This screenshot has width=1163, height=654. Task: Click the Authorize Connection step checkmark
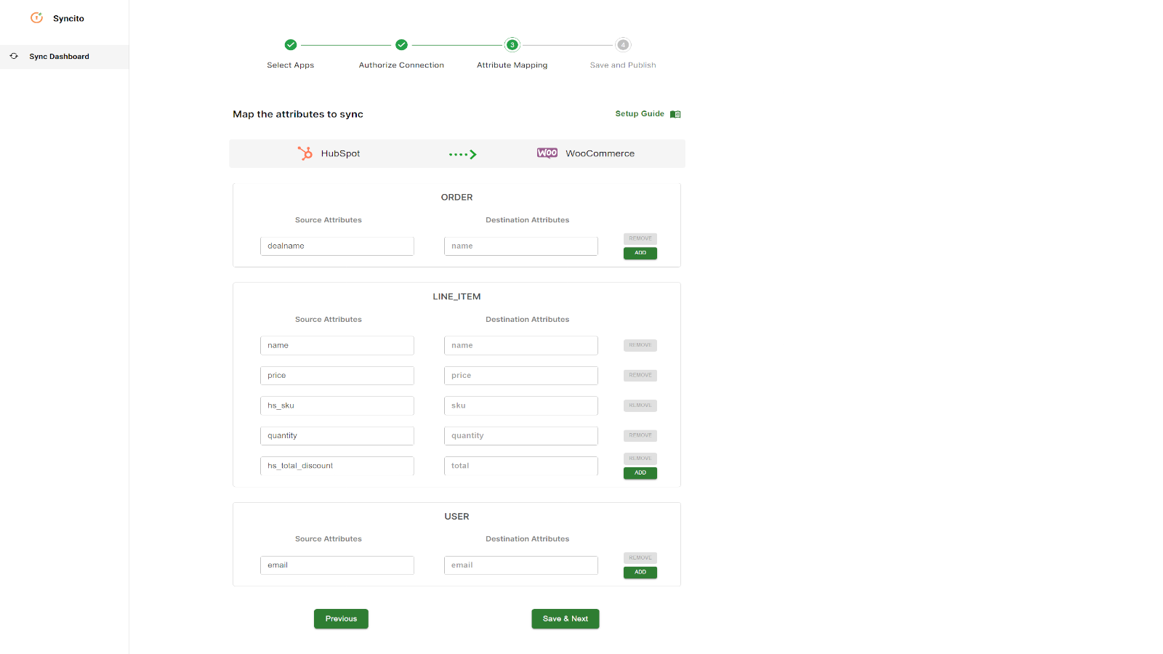point(401,45)
